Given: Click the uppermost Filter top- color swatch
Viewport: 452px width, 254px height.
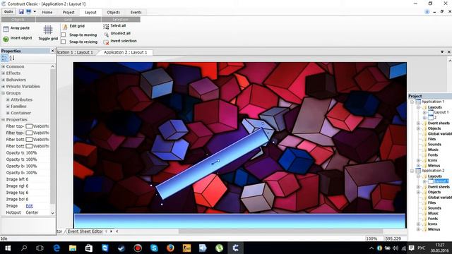Looking at the screenshot, I should tap(29, 126).
